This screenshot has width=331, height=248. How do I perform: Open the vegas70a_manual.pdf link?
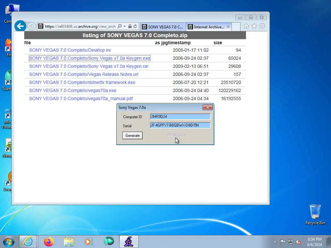point(81,98)
